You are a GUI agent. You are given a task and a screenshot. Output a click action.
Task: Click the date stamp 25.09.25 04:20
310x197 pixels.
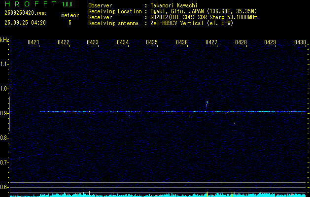[25, 23]
